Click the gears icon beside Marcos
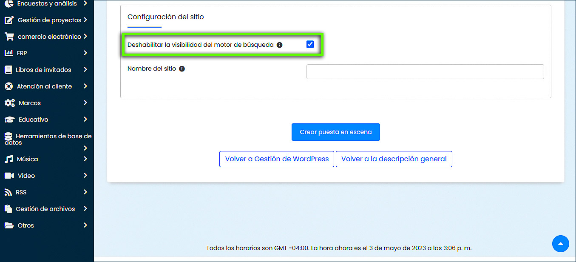This screenshot has height=262, width=576. click(9, 103)
